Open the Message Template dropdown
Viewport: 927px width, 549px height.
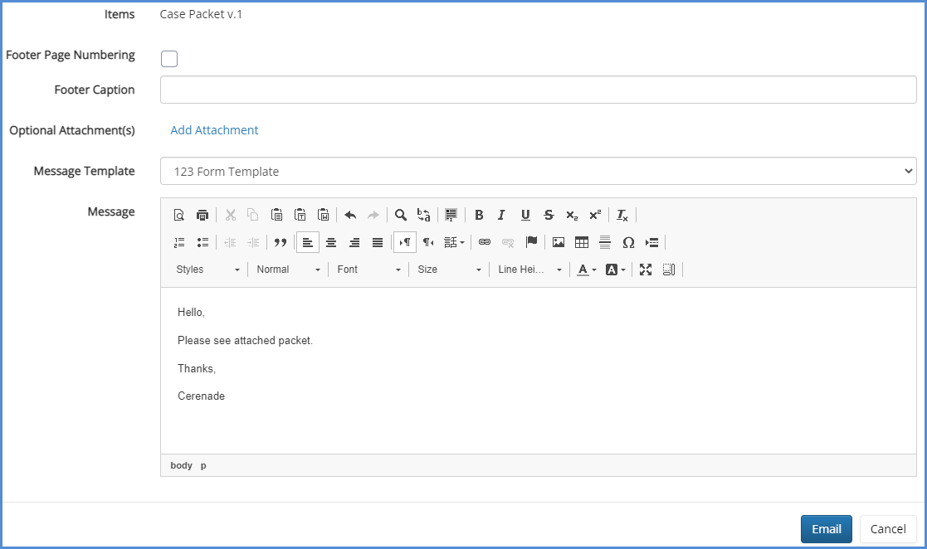[538, 172]
